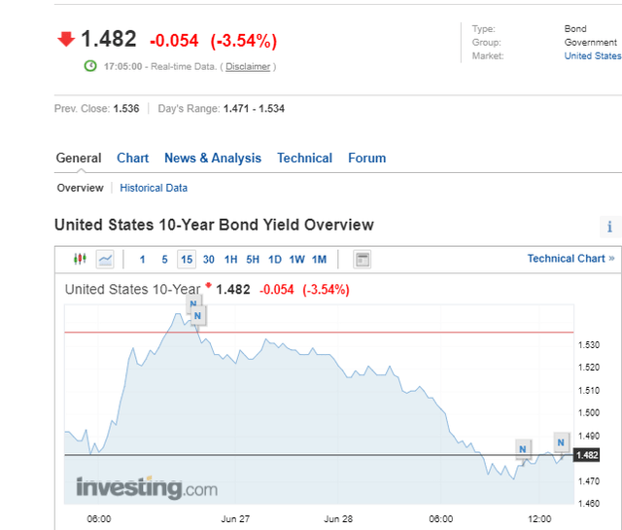Switch to candlestick chart type icon
Image resolution: width=622 pixels, height=530 pixels.
coord(80,260)
